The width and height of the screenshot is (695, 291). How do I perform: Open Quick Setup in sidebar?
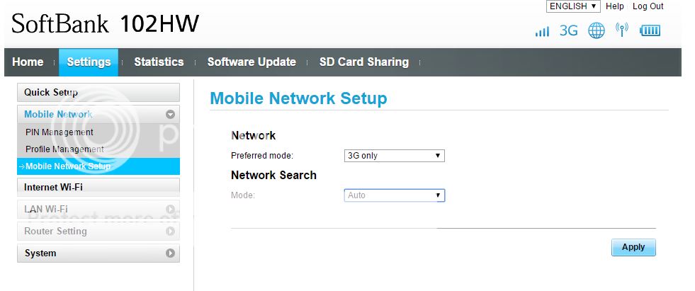pos(98,93)
